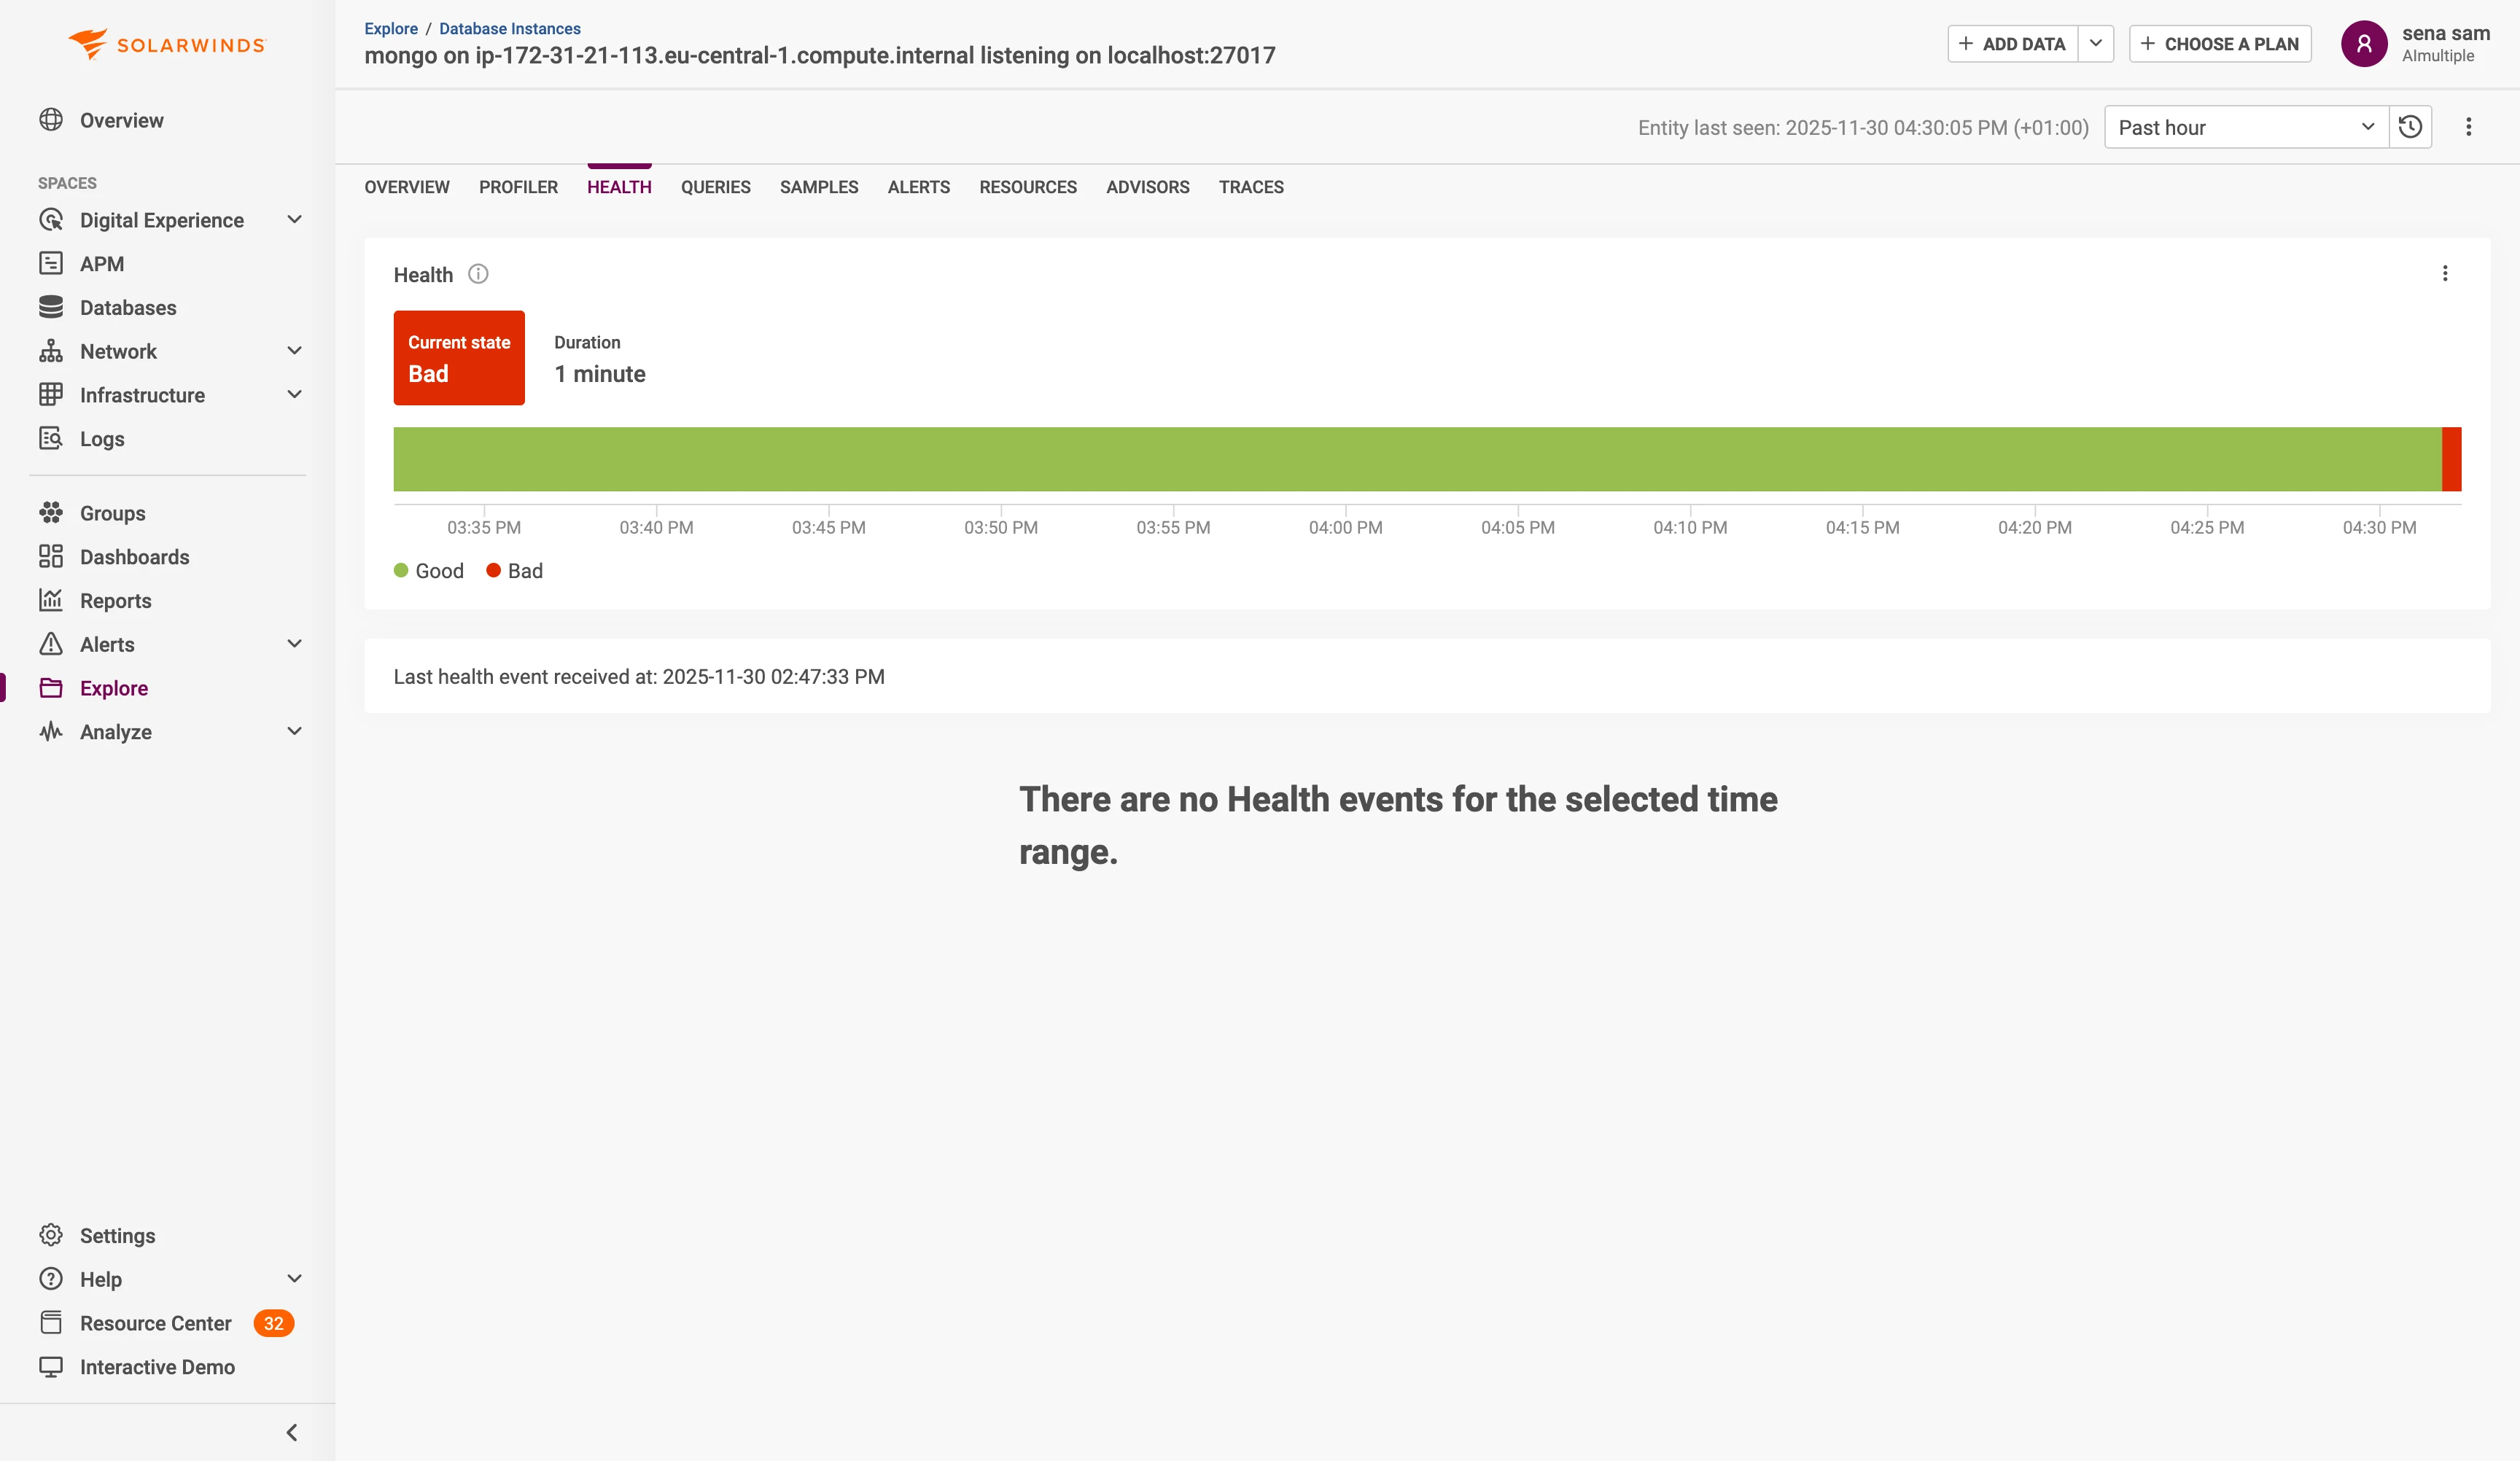Expand Network submenu chevron
Screen dimensions: 2520x1461
(x=294, y=351)
